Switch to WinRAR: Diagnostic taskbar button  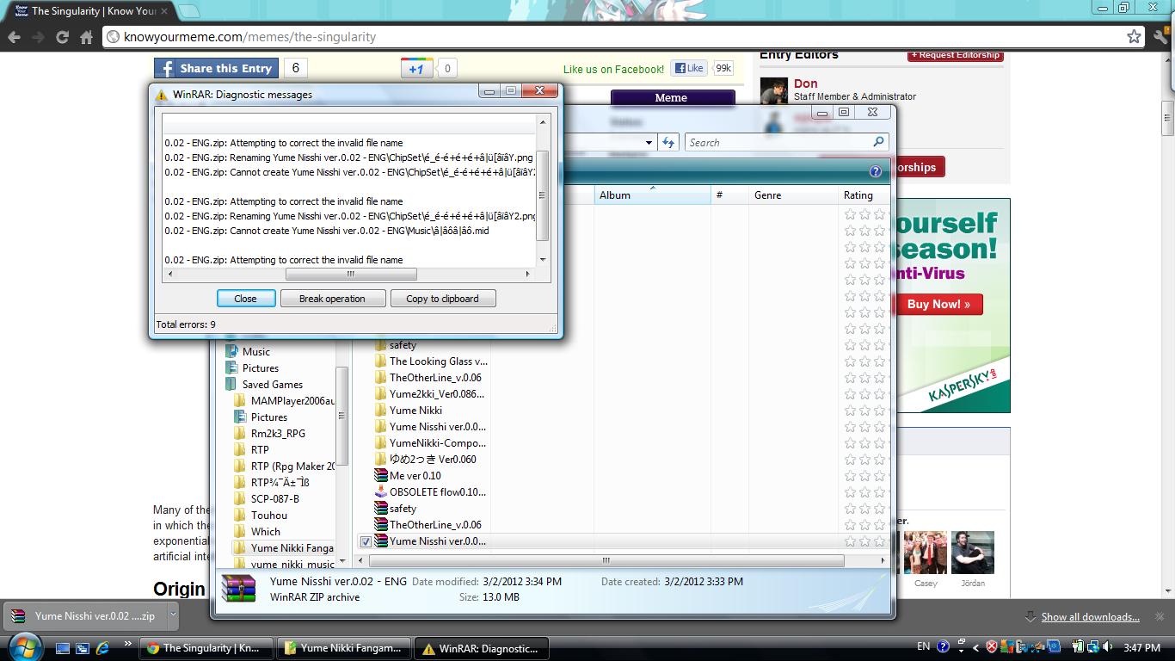[x=482, y=648]
